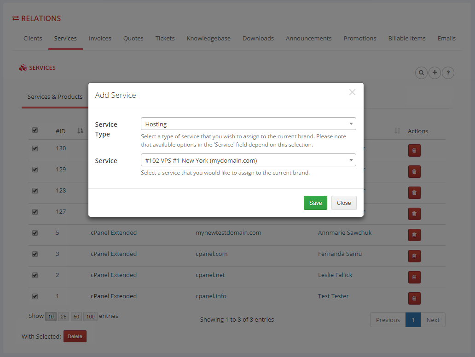Toggle the select-all checkbox in the table header
Image resolution: width=475 pixels, height=357 pixels.
(35, 130)
